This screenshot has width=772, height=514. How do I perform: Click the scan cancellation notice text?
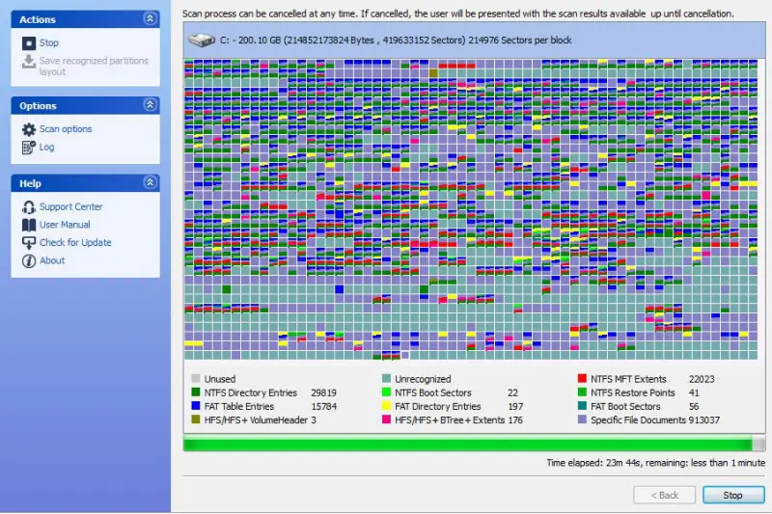pyautogui.click(x=457, y=14)
